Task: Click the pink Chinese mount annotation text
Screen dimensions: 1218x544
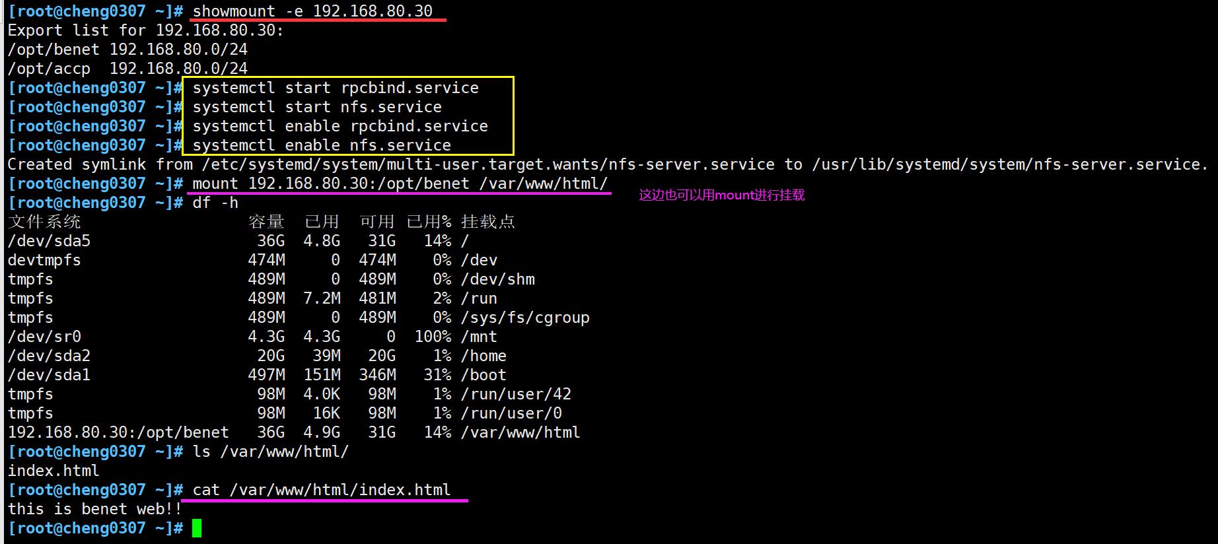Action: pyautogui.click(x=722, y=195)
